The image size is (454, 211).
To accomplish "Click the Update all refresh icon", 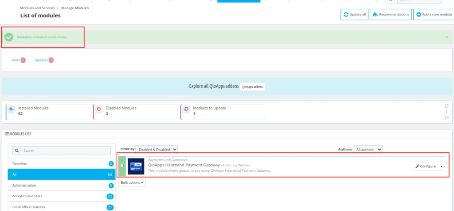I will click(346, 15).
